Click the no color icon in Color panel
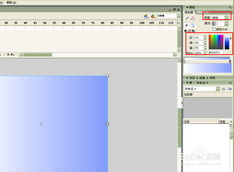Viewport: 234px width, 172px height. click(x=190, y=31)
